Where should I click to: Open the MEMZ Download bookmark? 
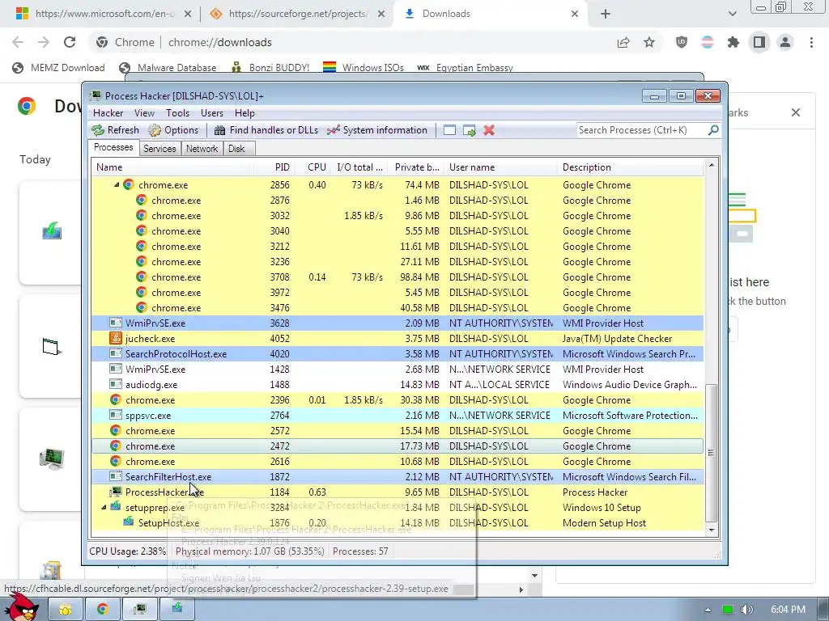coord(58,68)
